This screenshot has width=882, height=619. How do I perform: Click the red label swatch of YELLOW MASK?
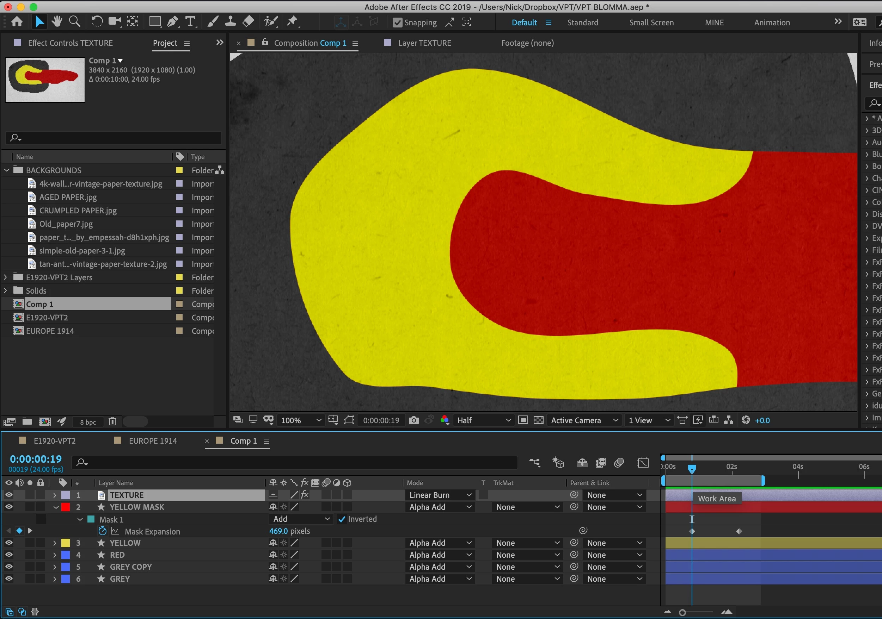pyautogui.click(x=66, y=507)
